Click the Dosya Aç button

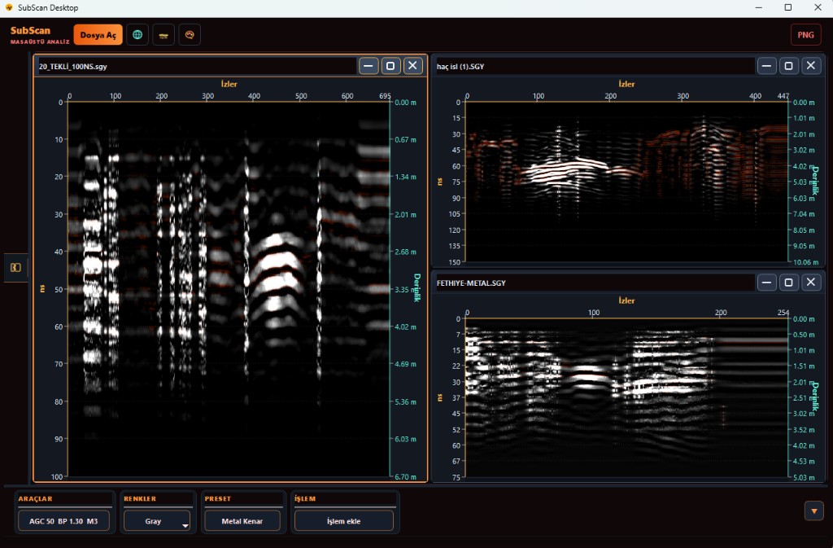(x=98, y=35)
